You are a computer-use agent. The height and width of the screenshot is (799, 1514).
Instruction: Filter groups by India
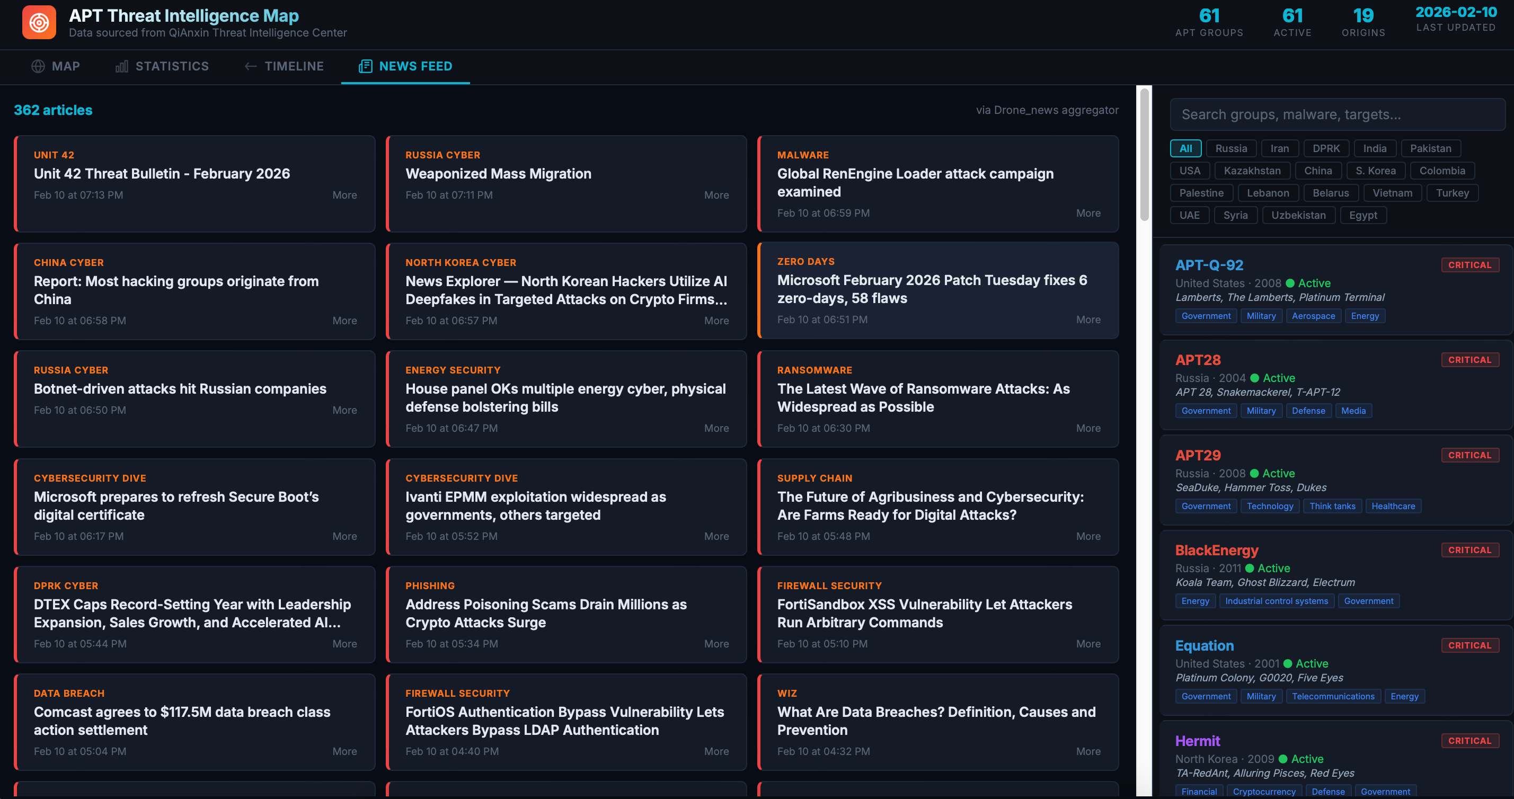pyautogui.click(x=1375, y=149)
